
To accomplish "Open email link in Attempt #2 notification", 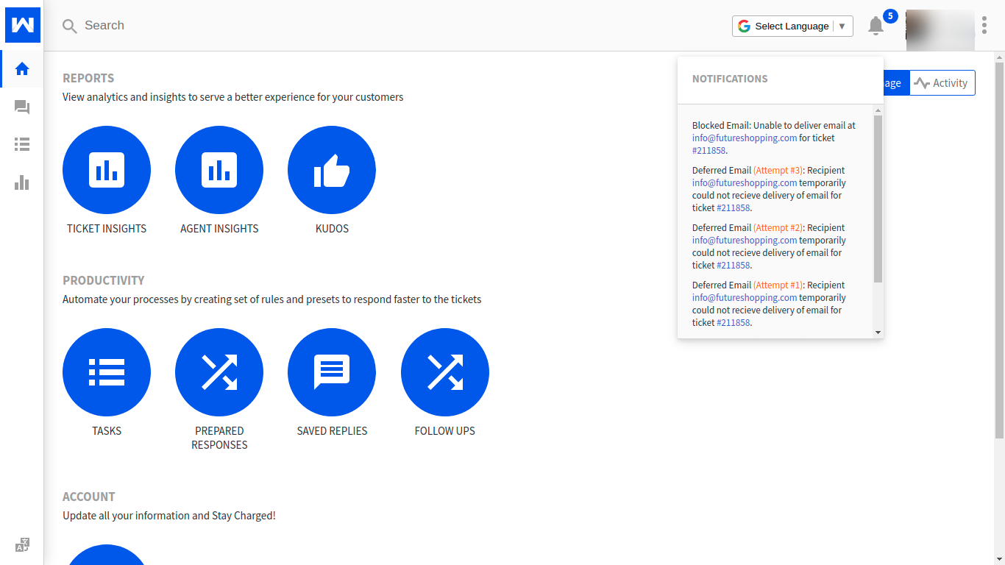I will (745, 240).
